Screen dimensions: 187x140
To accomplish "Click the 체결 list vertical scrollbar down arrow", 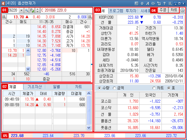I will [x=88, y=128].
